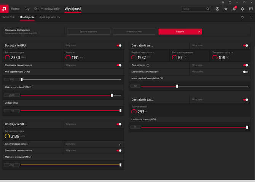Screen dimensions: 255x182
Task: Open the Aplikacje Advisor sub-tab
Action: 50,17
